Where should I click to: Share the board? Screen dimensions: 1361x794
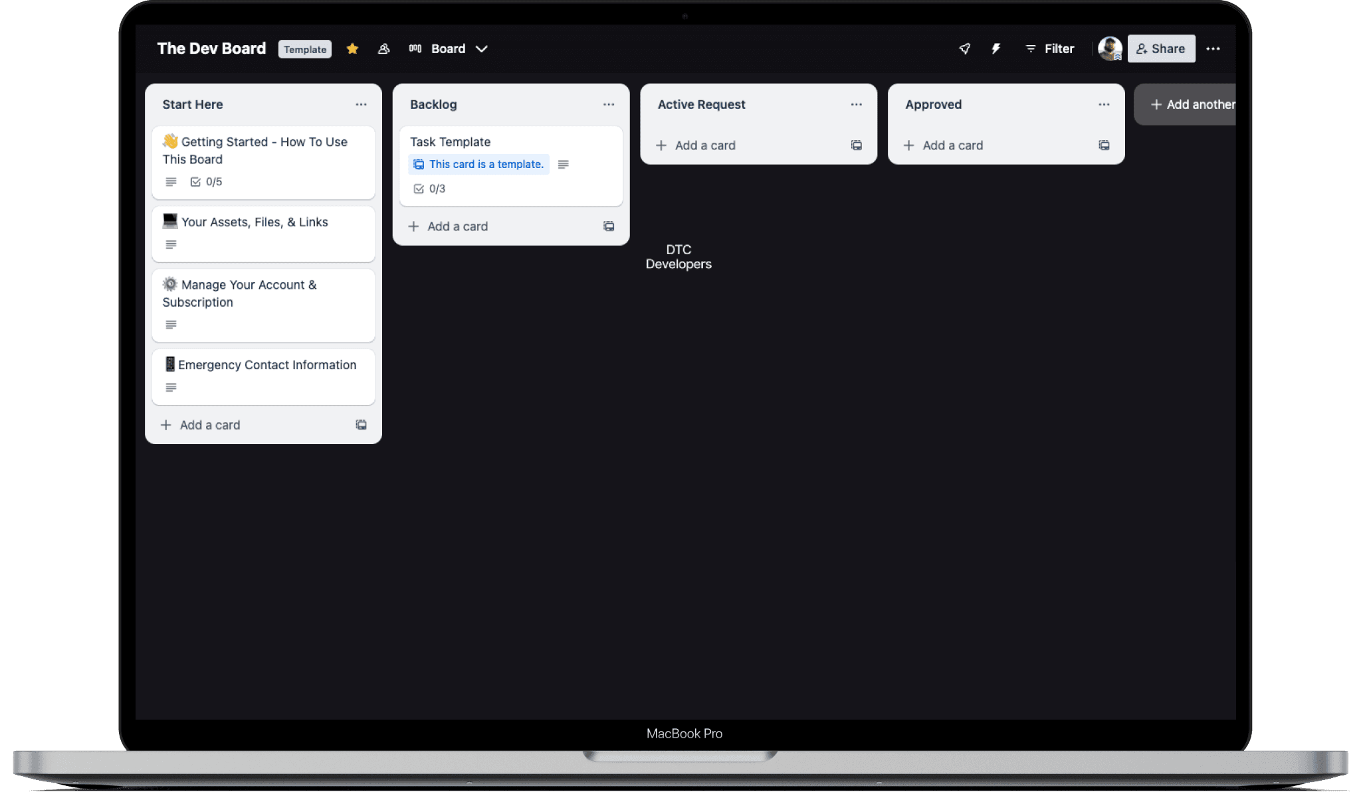[1161, 48]
